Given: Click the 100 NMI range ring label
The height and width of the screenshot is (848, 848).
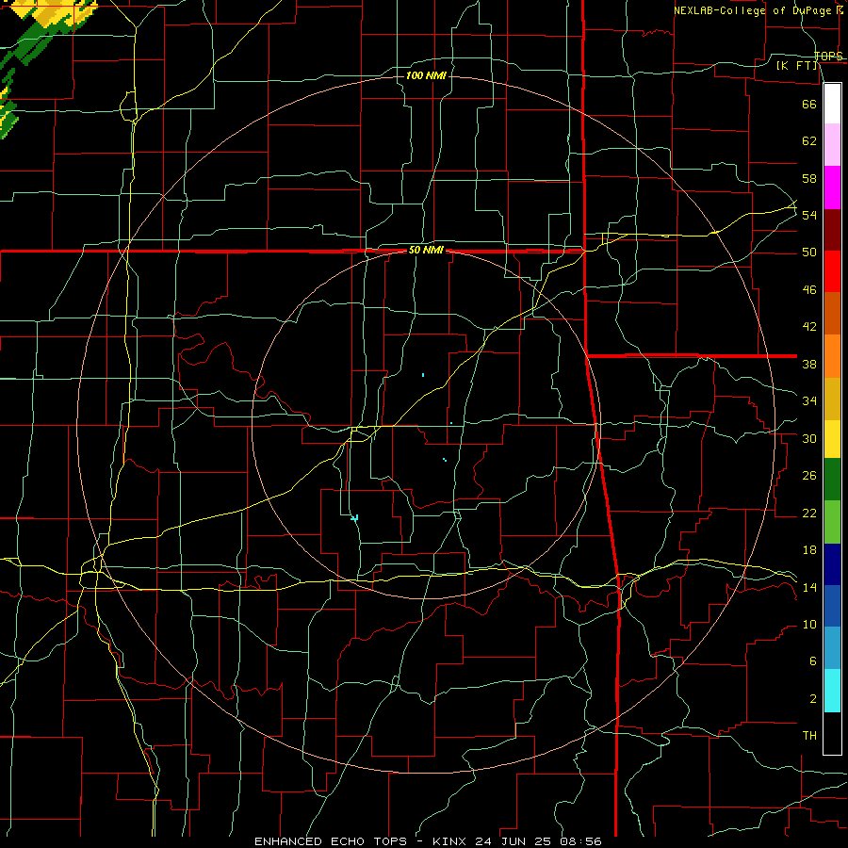Looking at the screenshot, I should pyautogui.click(x=426, y=75).
